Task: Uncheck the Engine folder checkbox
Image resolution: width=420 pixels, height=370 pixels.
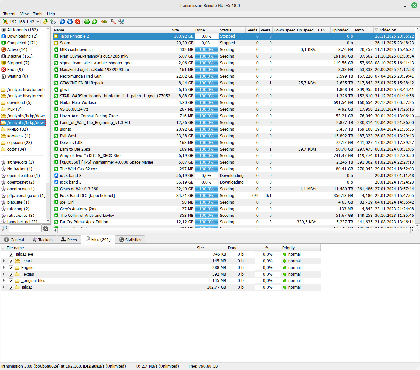Action: [11, 268]
